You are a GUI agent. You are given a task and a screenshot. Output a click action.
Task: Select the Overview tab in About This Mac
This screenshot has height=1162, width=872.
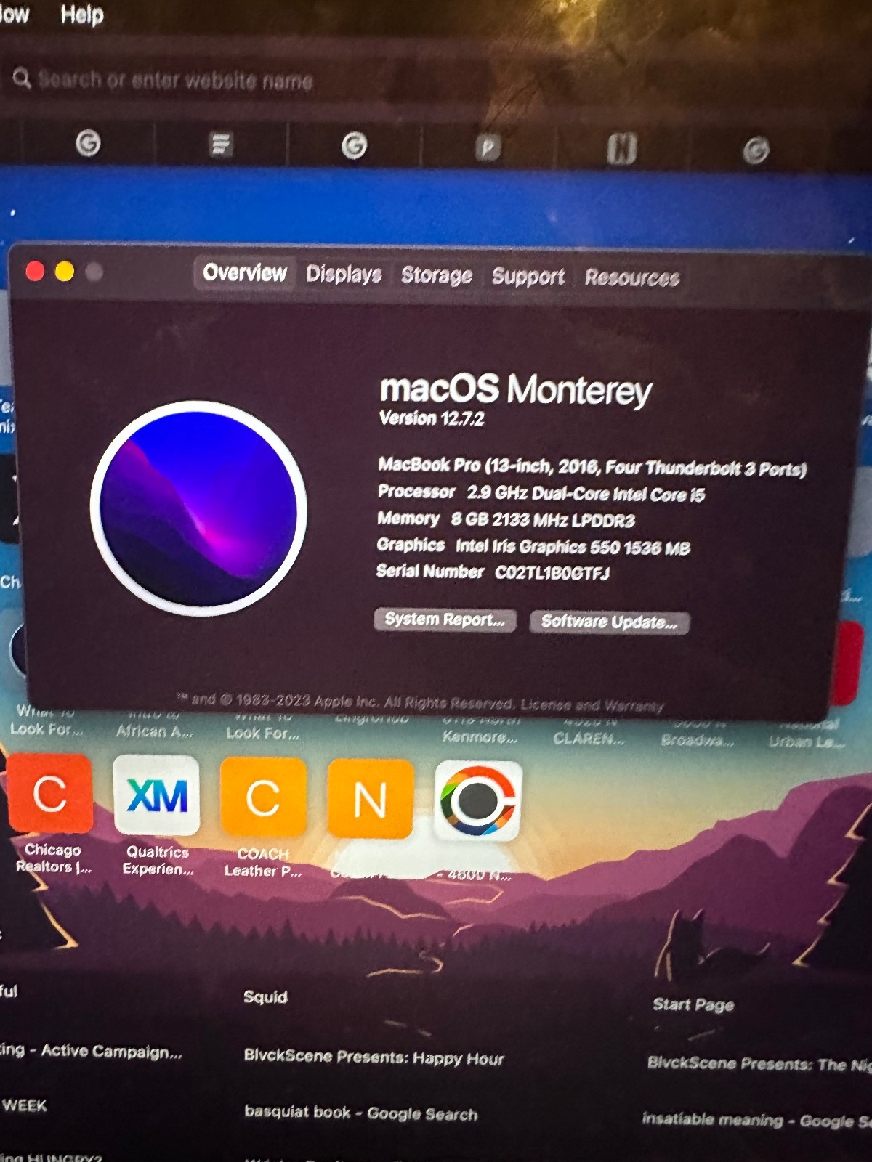click(x=245, y=273)
